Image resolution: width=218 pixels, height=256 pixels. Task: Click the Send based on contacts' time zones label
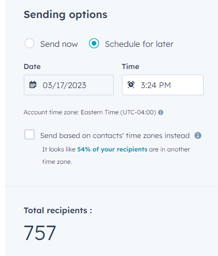115,135
